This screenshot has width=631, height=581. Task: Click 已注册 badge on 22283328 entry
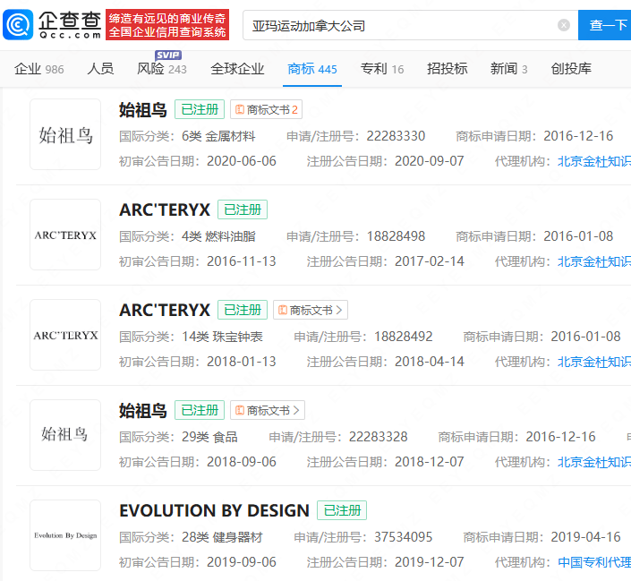200,410
